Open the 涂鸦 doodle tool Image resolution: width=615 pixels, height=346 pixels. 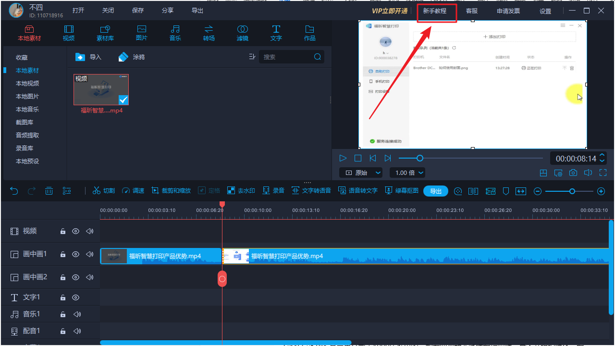[132, 57]
